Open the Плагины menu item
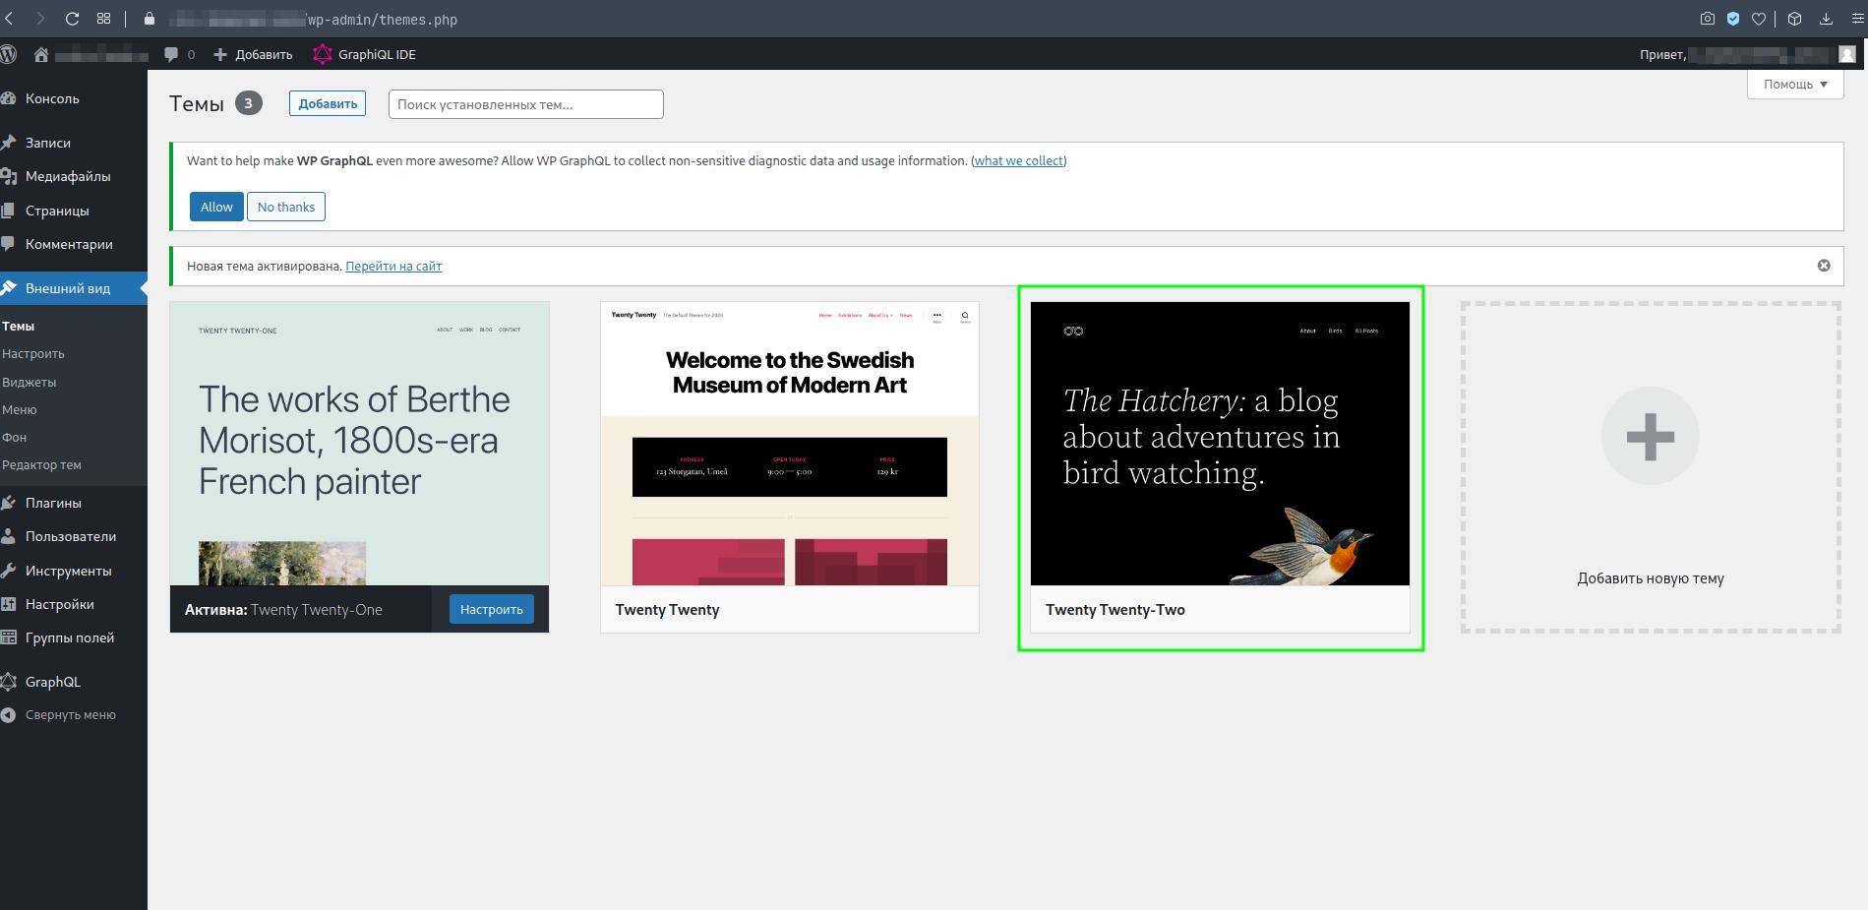 click(53, 503)
